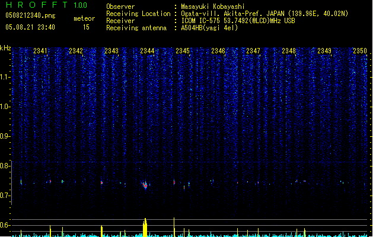This screenshot has height=237, width=373.
Task: Click the 2344 time marker
Action: 147,51
